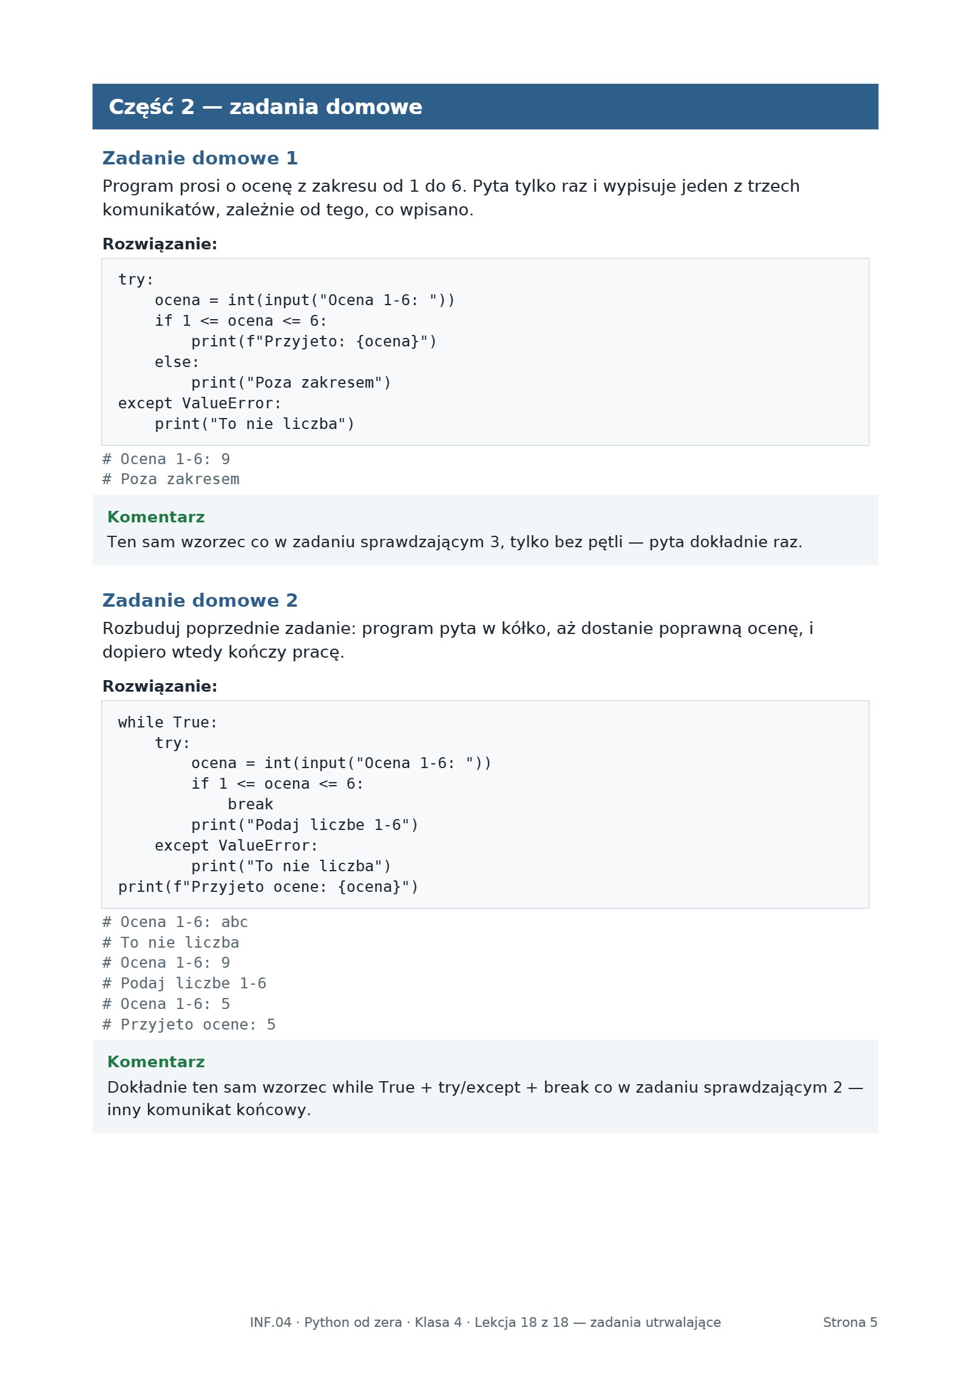Click the 'try:' line in first code block
971x1373 pixels.
tap(136, 280)
